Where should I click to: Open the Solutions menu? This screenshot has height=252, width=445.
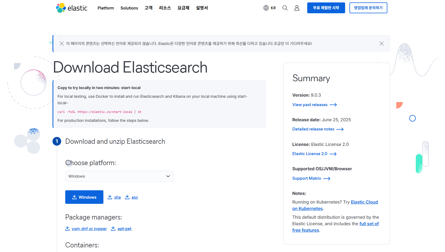(x=129, y=8)
